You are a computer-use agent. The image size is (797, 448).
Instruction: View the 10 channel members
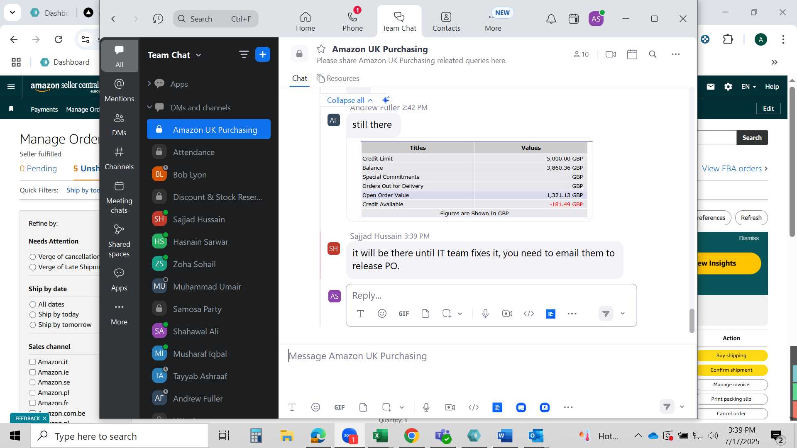[581, 54]
